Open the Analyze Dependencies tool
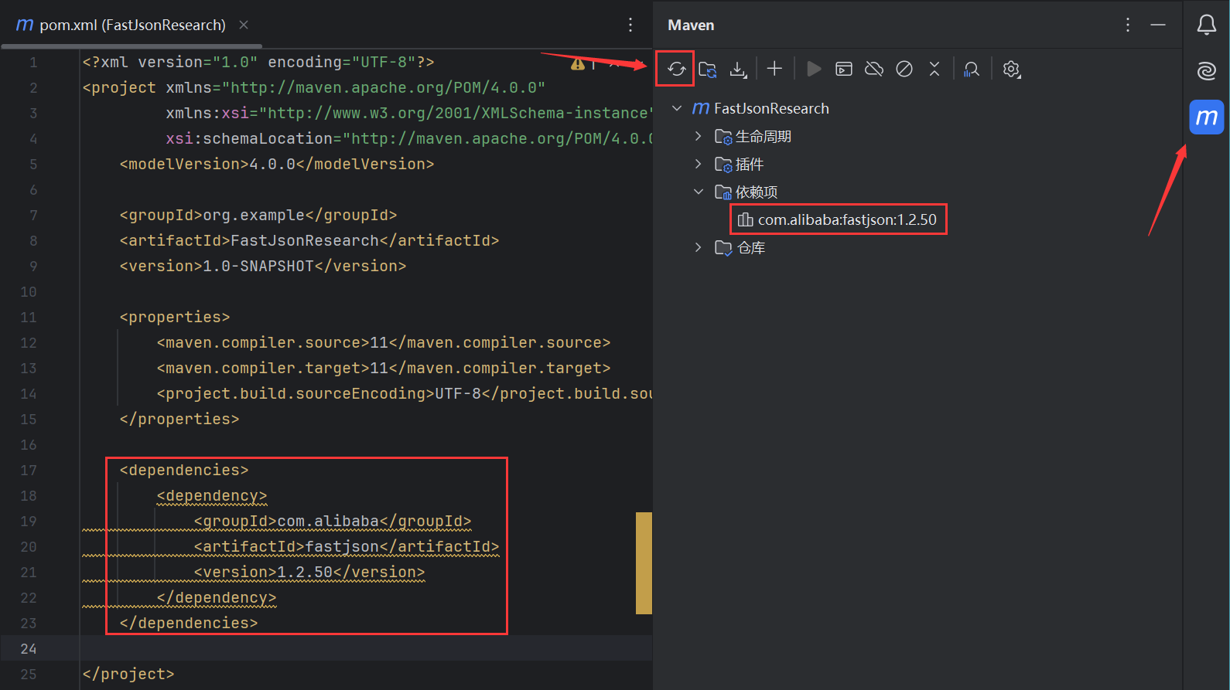This screenshot has height=690, width=1230. pos(972,70)
